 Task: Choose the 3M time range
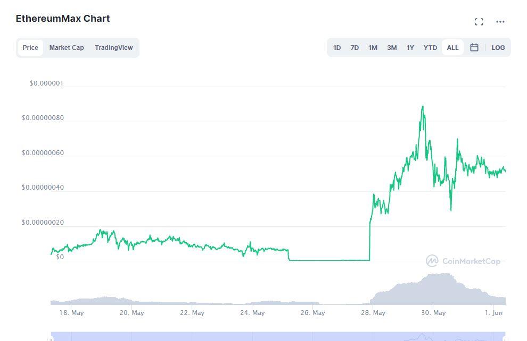[x=392, y=47]
